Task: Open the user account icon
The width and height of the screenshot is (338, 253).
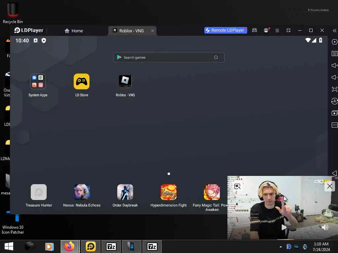Action: [x=266, y=30]
